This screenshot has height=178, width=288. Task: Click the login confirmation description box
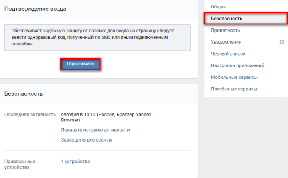click(x=98, y=37)
